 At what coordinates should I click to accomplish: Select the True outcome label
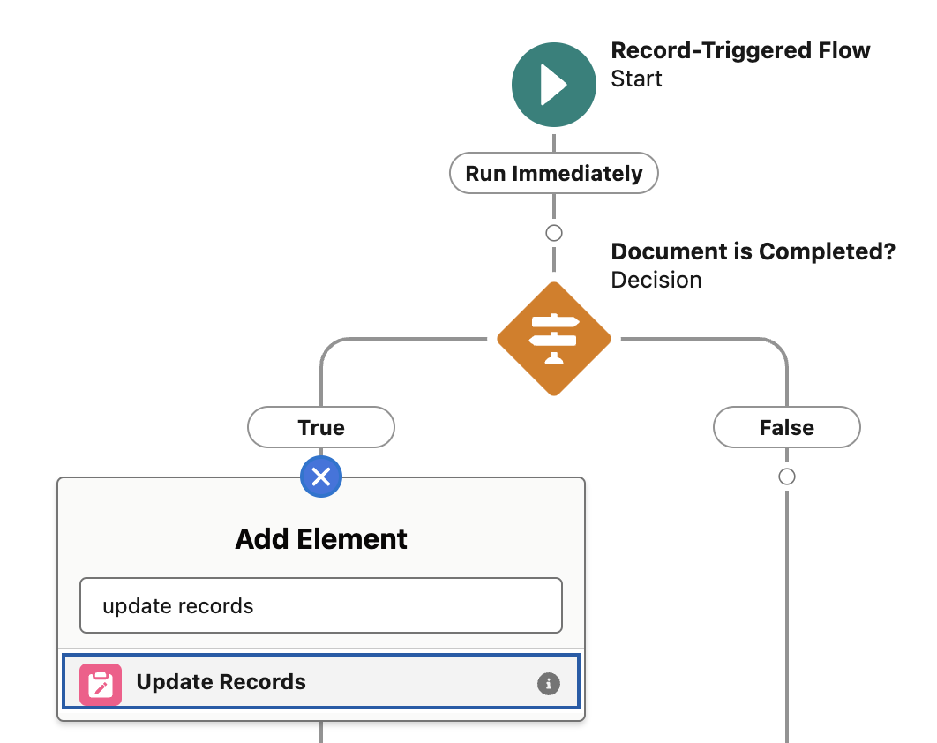(x=321, y=427)
